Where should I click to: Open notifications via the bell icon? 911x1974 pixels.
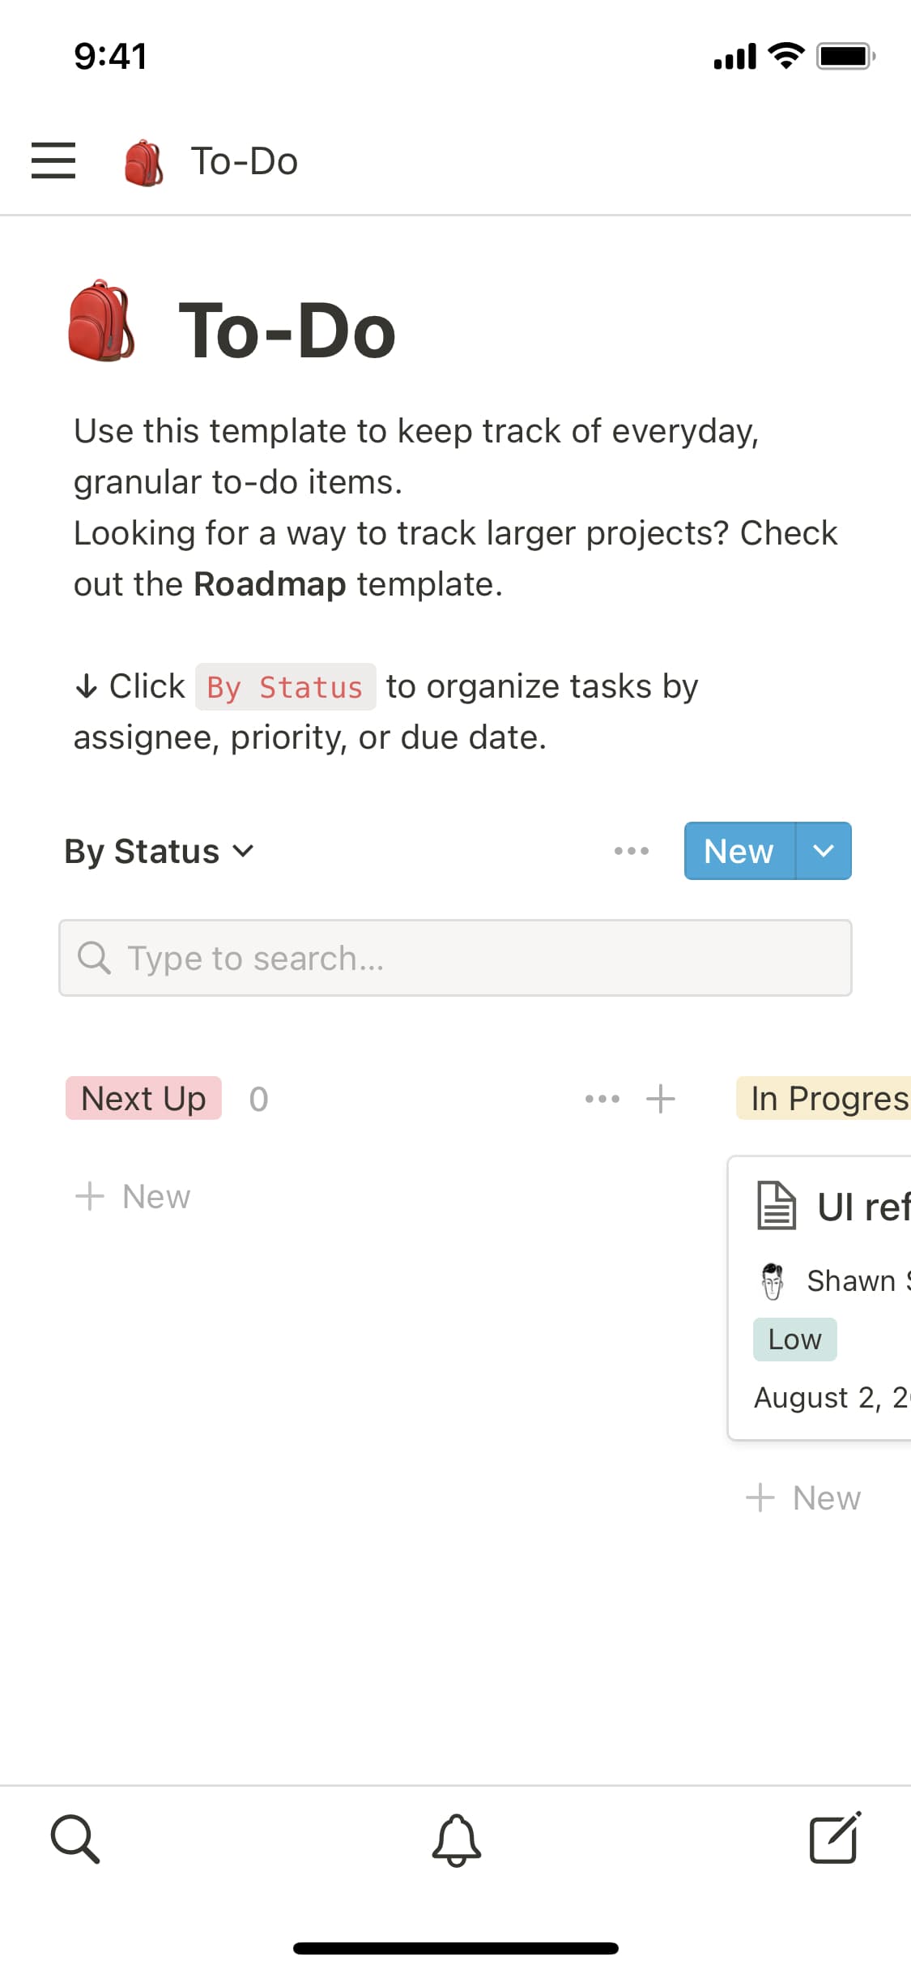[x=455, y=1838]
